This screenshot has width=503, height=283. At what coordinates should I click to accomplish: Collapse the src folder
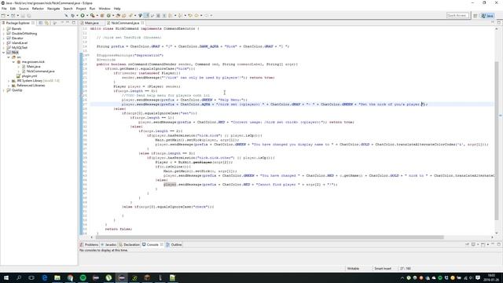[x=9, y=57]
